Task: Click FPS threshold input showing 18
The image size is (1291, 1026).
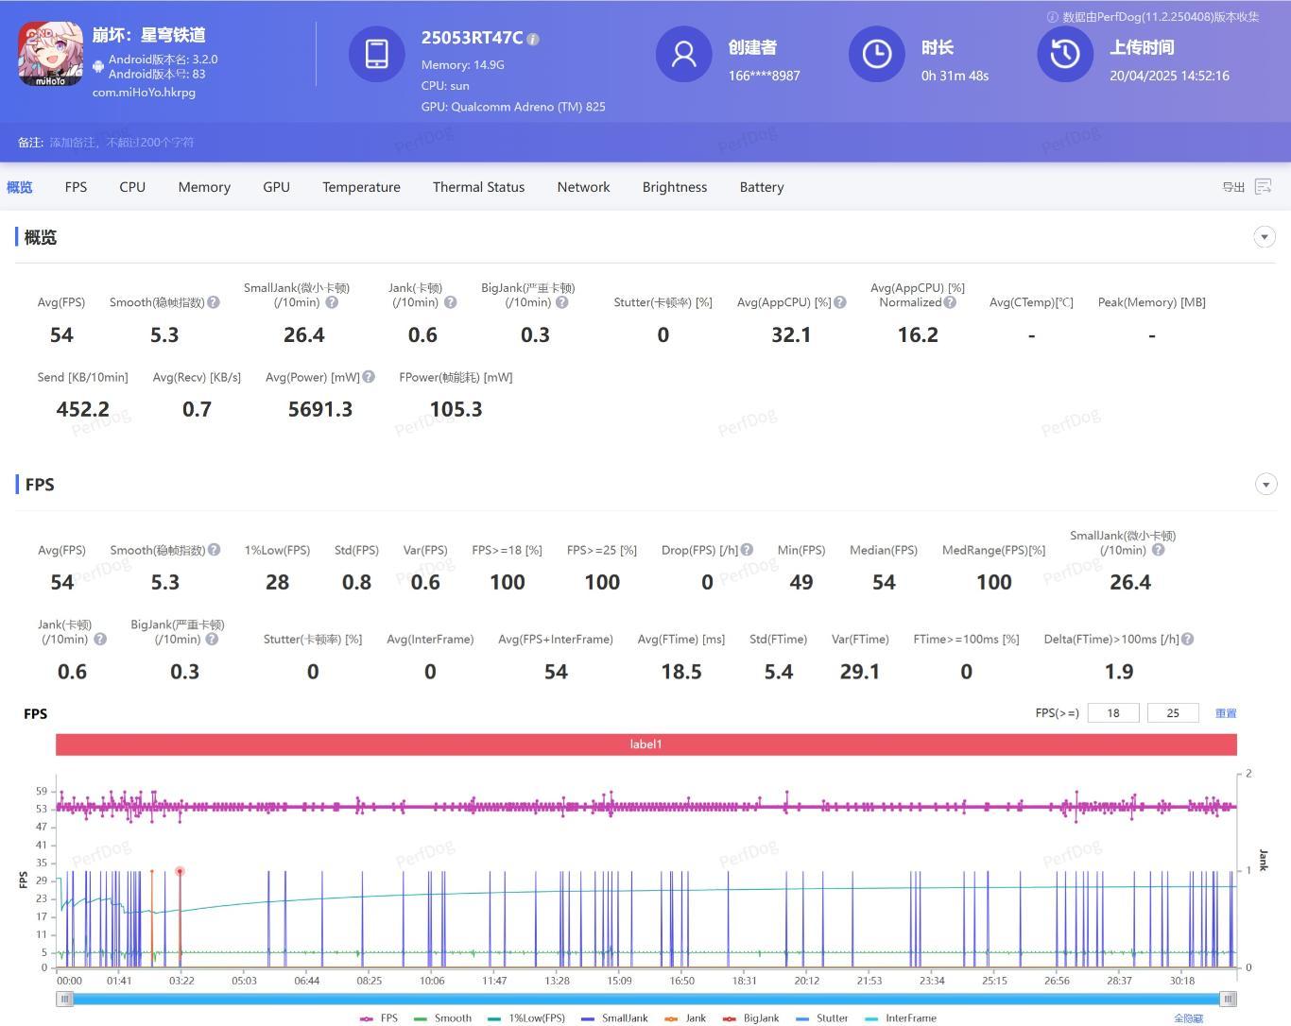Action: (1113, 713)
